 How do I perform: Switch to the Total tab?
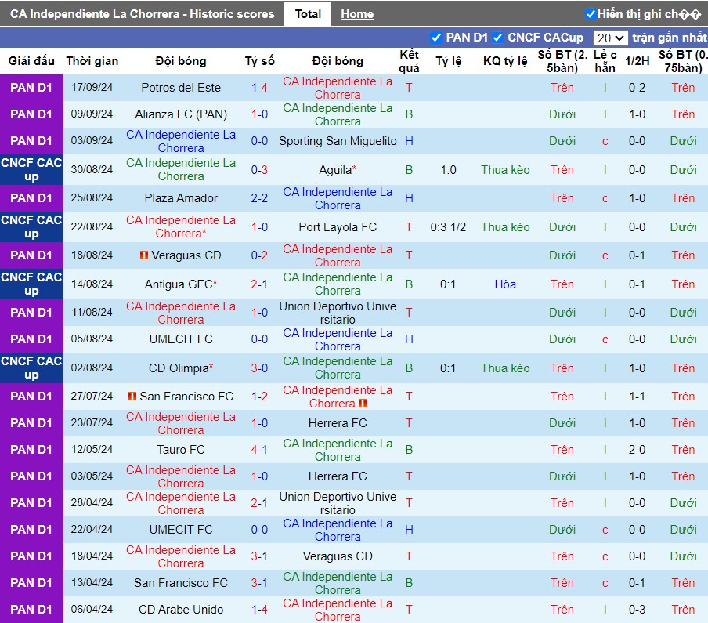tap(308, 14)
